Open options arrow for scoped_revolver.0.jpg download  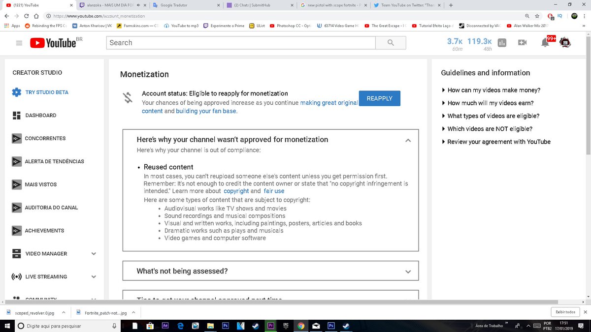[x=64, y=312]
